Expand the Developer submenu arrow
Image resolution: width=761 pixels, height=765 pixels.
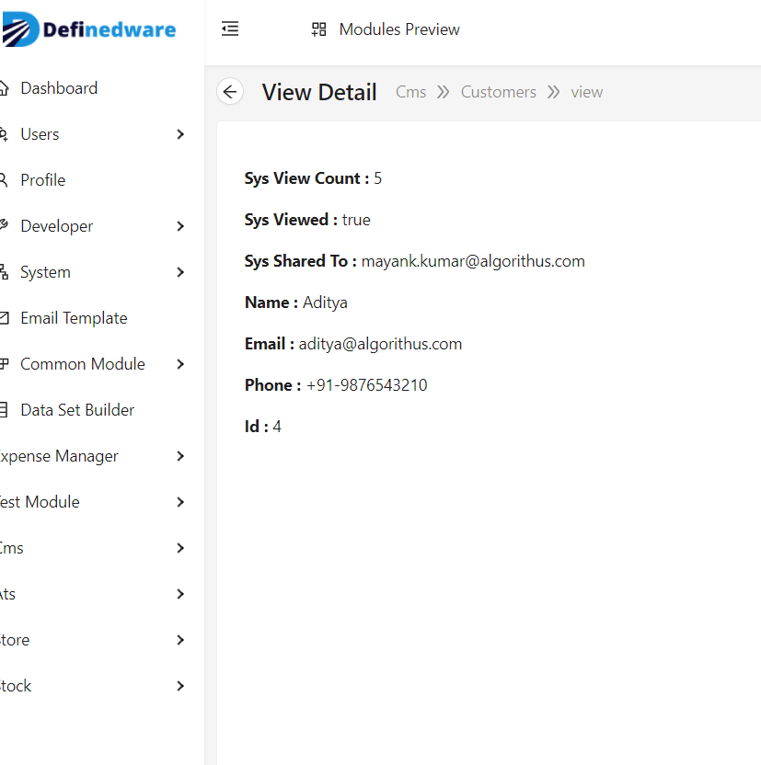[x=180, y=226]
